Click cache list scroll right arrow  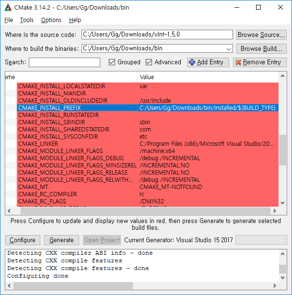coord(275,211)
